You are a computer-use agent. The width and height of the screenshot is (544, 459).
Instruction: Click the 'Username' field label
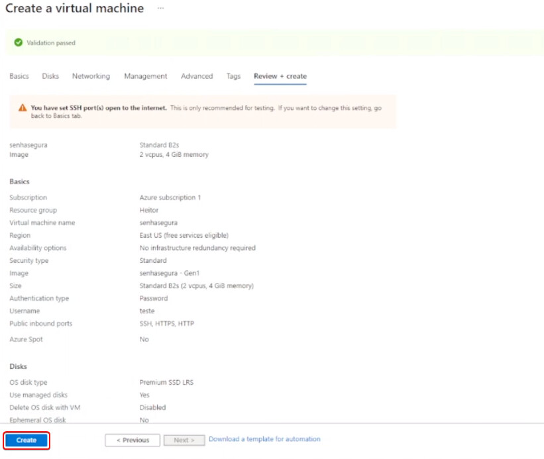point(25,311)
